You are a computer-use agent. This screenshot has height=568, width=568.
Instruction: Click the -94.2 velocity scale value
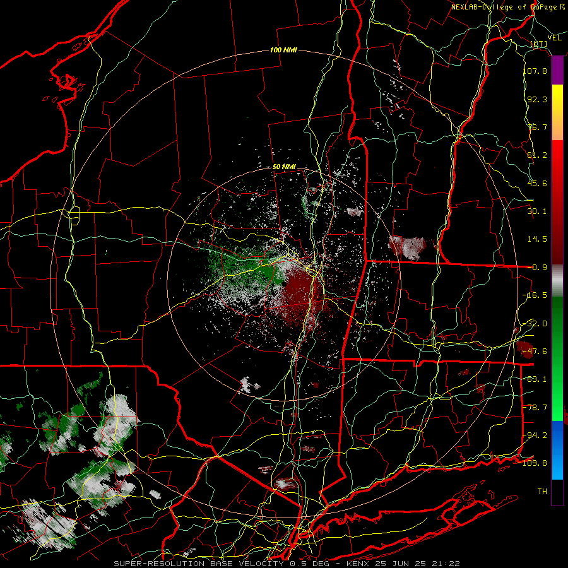pos(535,435)
